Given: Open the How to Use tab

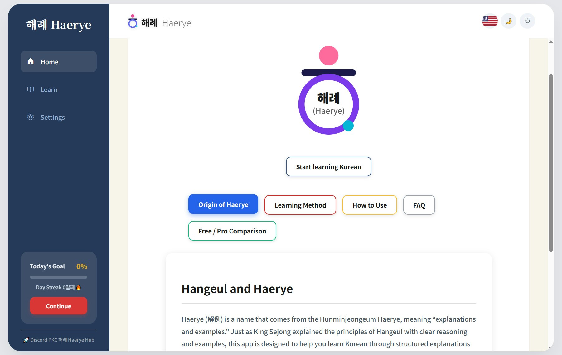Looking at the screenshot, I should coord(369,205).
